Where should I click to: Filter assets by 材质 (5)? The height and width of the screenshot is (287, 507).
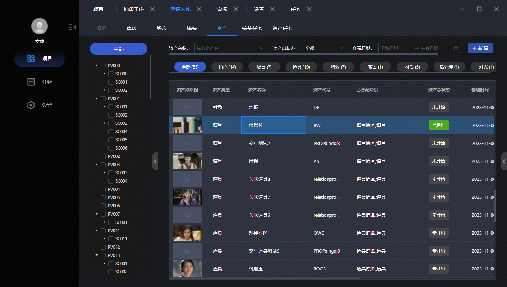pos(412,67)
